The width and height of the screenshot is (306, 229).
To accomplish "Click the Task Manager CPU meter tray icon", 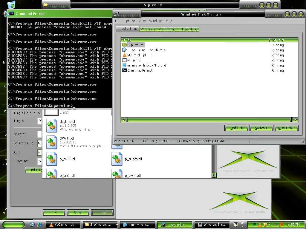I will tap(255, 225).
